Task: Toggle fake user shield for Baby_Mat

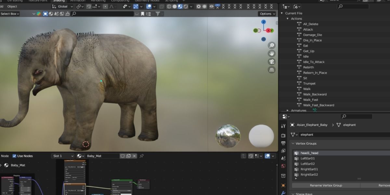Action: [x=123, y=156]
